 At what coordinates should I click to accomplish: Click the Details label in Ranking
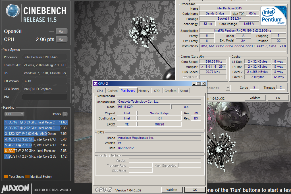[56, 114]
